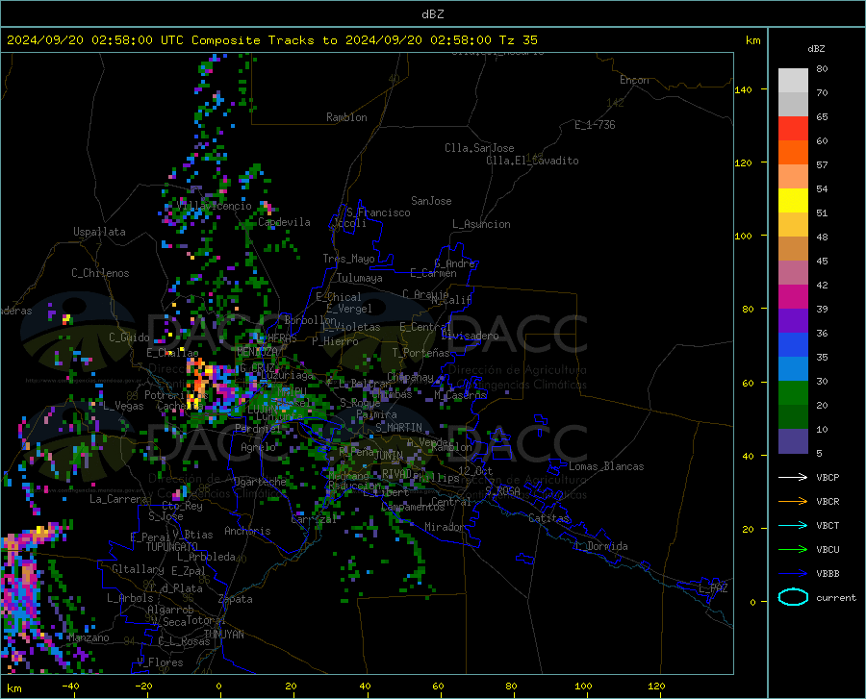Click the white VBCP arrow in legend
Image resolution: width=866 pixels, height=699 pixels.
(x=793, y=477)
